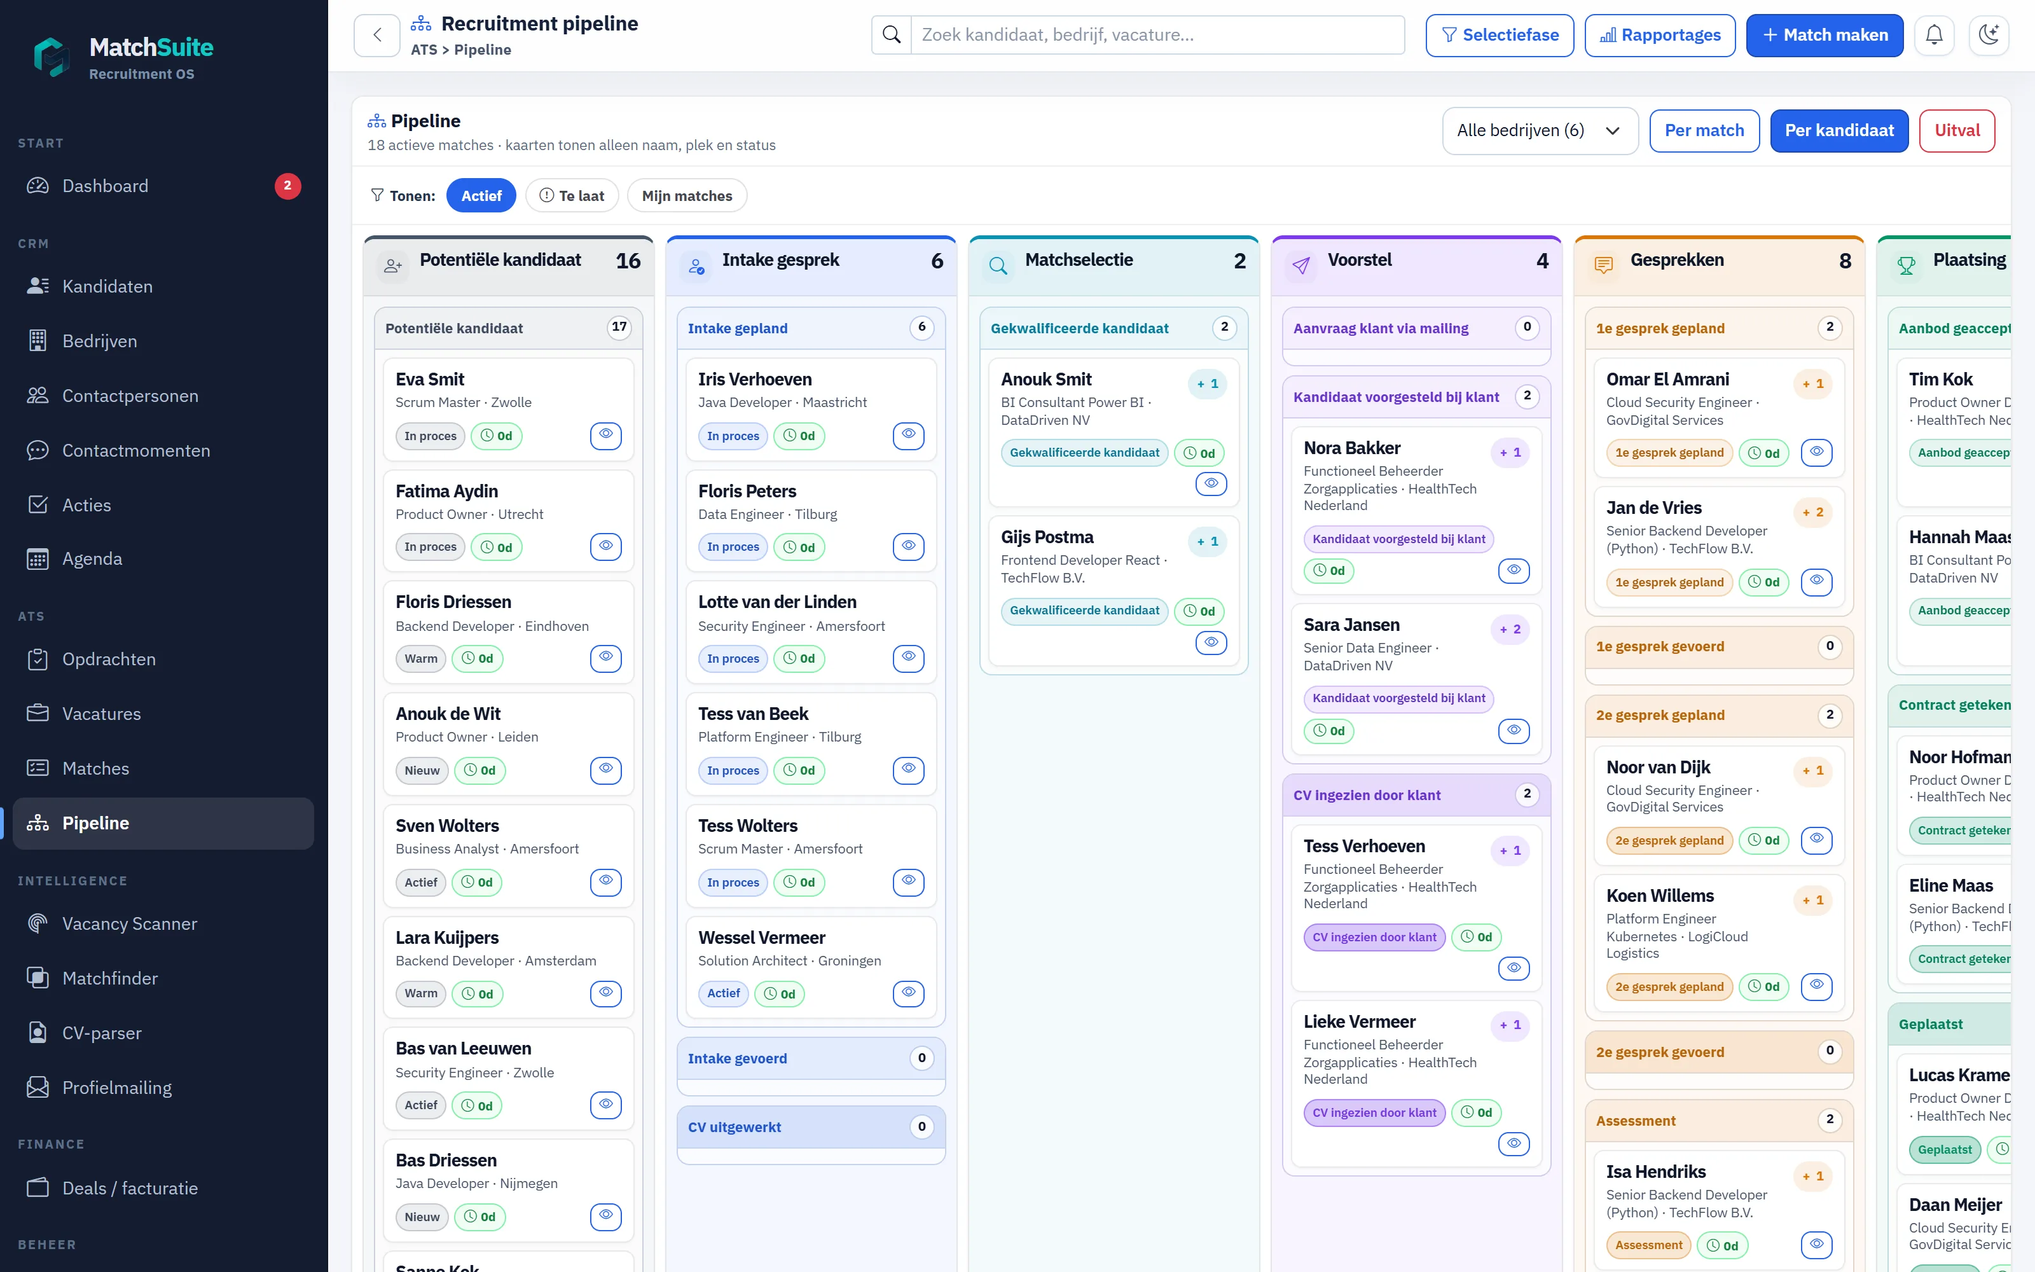Image resolution: width=2035 pixels, height=1272 pixels.
Task: Collapse the Gekwalificeerde kandidaat group header
Action: (1114, 328)
